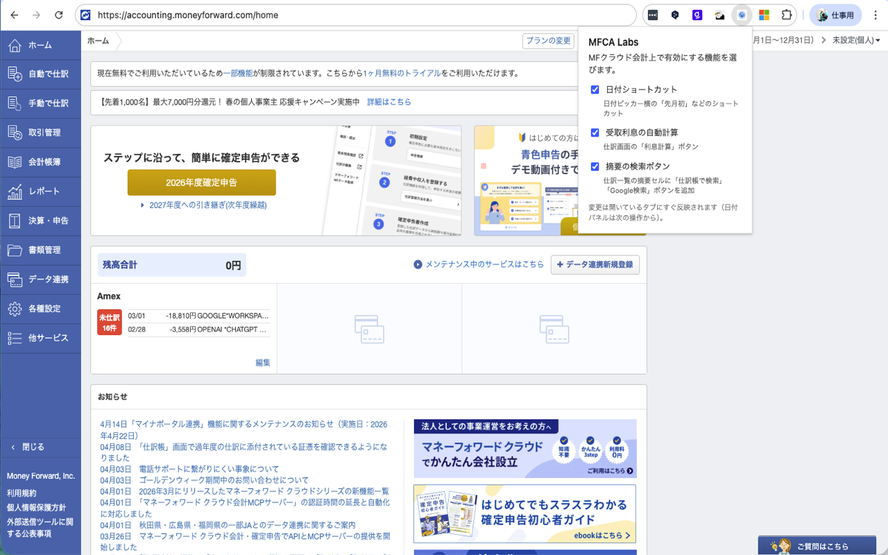Reload the page with the browser refresh icon
The image size is (888, 555).
(x=59, y=15)
